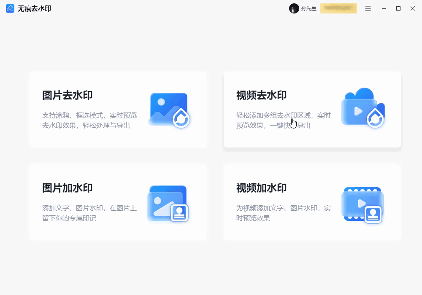Open the 图片去水印 feature card
The image size is (422, 295).
coord(118,109)
